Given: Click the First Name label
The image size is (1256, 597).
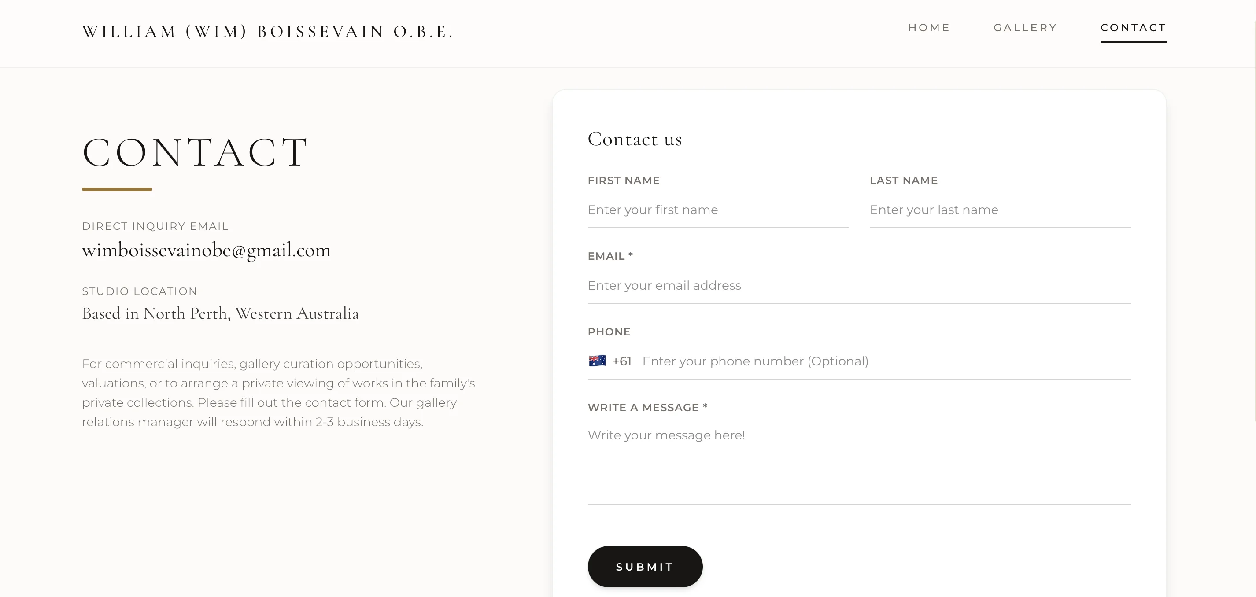Looking at the screenshot, I should tap(624, 181).
